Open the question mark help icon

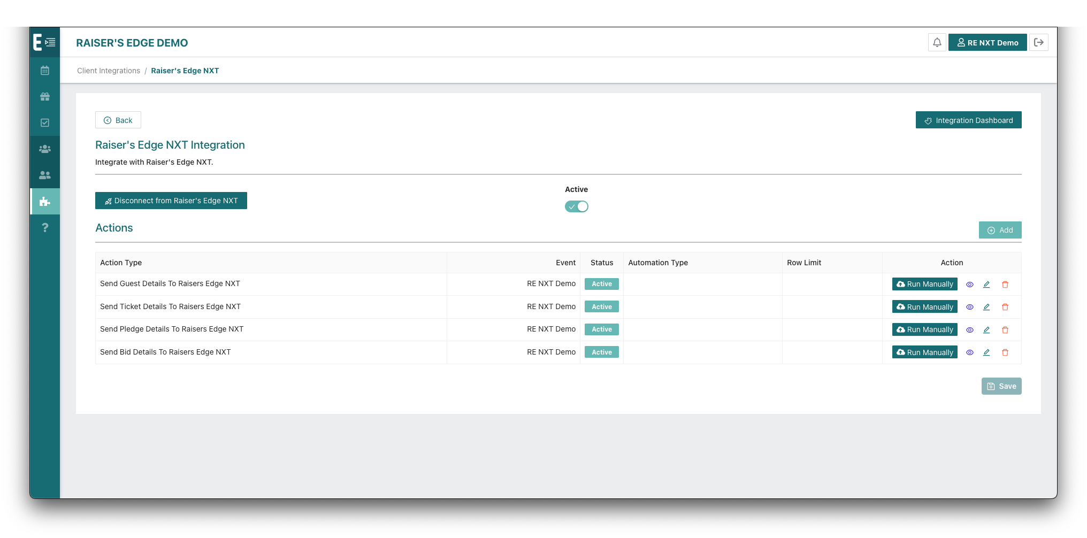coord(45,228)
